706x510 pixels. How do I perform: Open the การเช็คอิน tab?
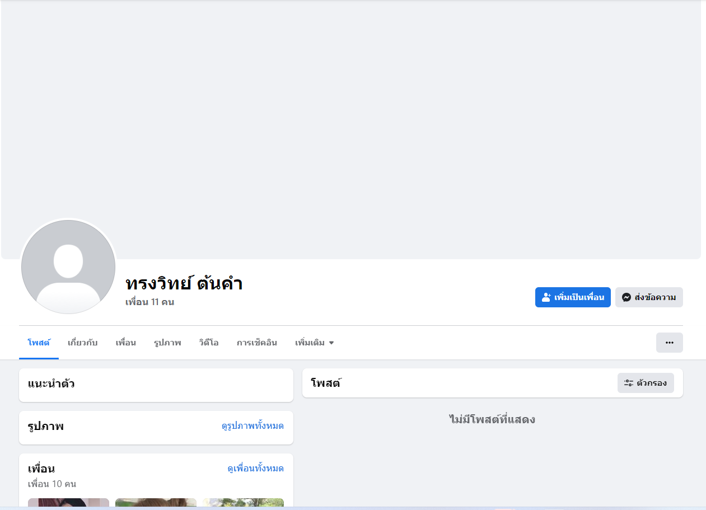[257, 343]
